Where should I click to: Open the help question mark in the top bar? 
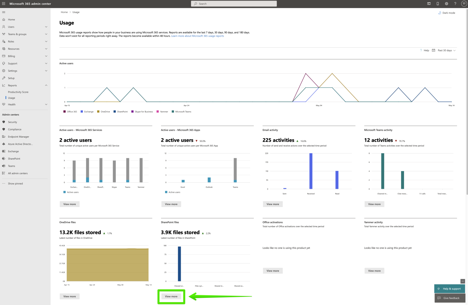(x=455, y=4)
